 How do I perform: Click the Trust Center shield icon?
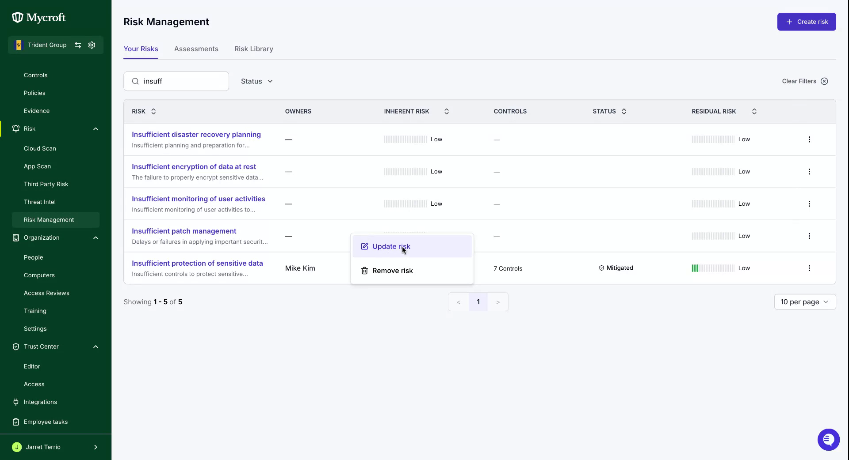tap(16, 347)
